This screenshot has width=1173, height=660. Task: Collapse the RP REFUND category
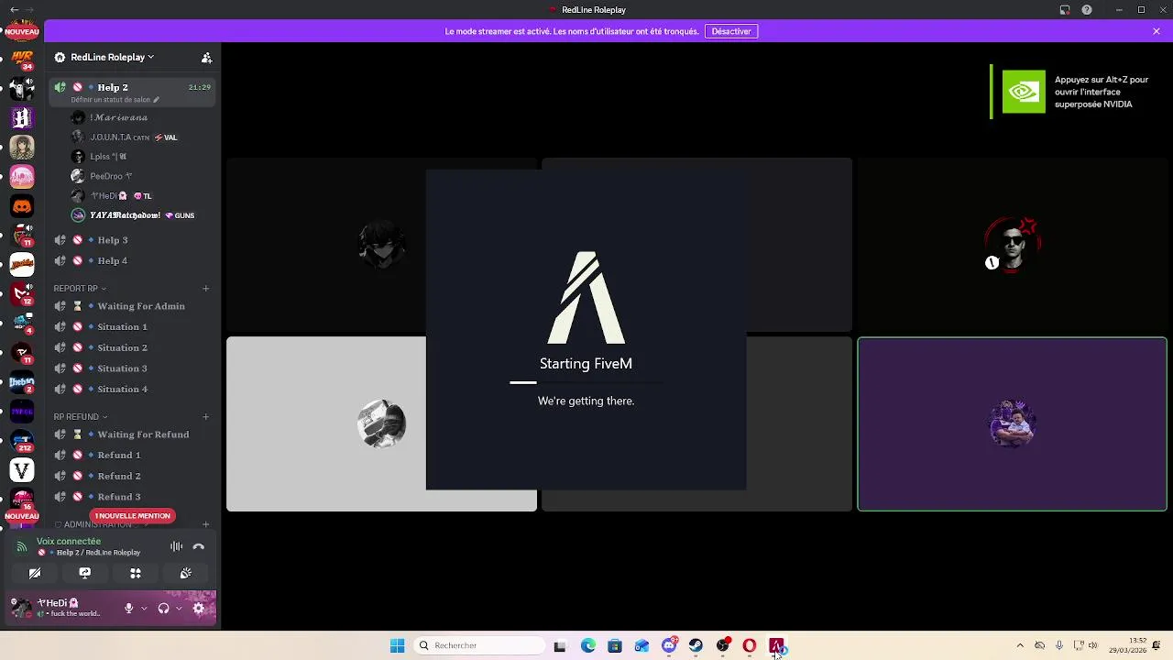tap(81, 416)
